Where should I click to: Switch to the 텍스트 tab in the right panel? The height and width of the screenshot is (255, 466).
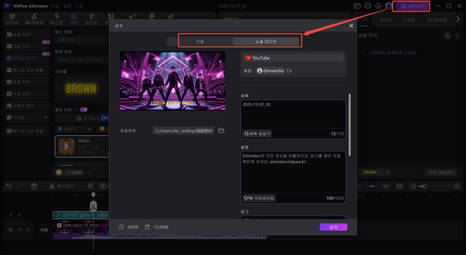[x=385, y=20]
